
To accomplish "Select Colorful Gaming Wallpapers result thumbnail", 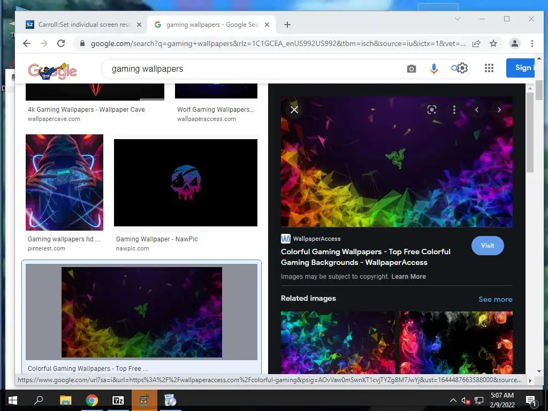I will coord(141,312).
